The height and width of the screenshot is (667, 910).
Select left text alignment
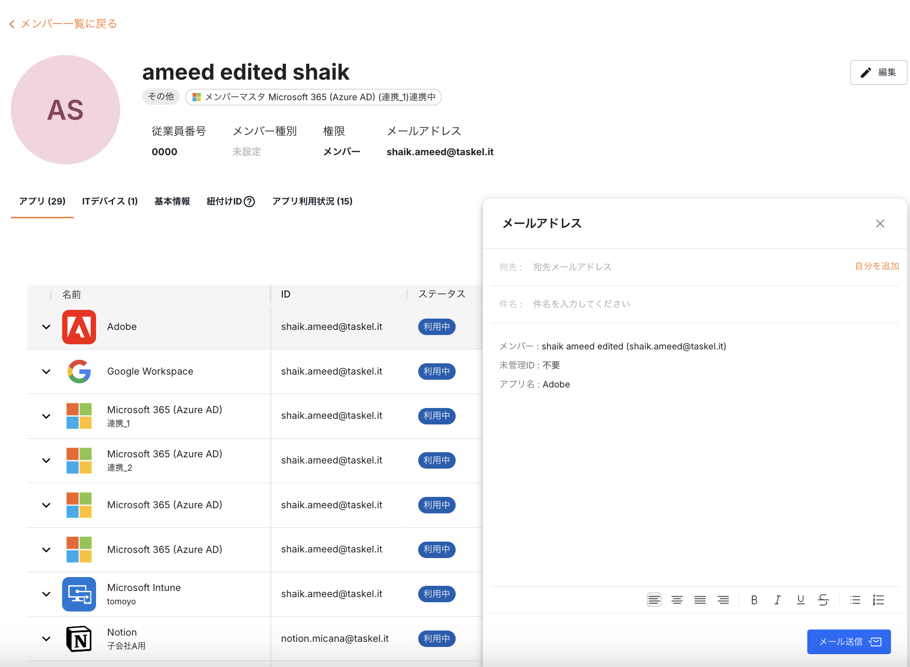pos(654,600)
